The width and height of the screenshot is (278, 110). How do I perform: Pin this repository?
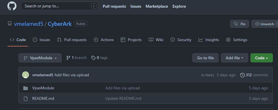[240, 24]
